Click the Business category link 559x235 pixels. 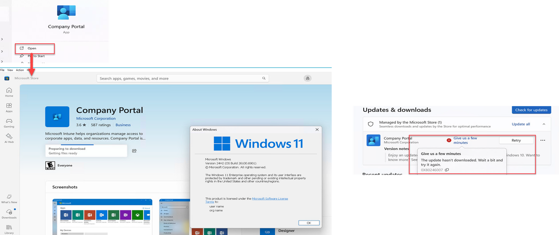click(x=123, y=125)
